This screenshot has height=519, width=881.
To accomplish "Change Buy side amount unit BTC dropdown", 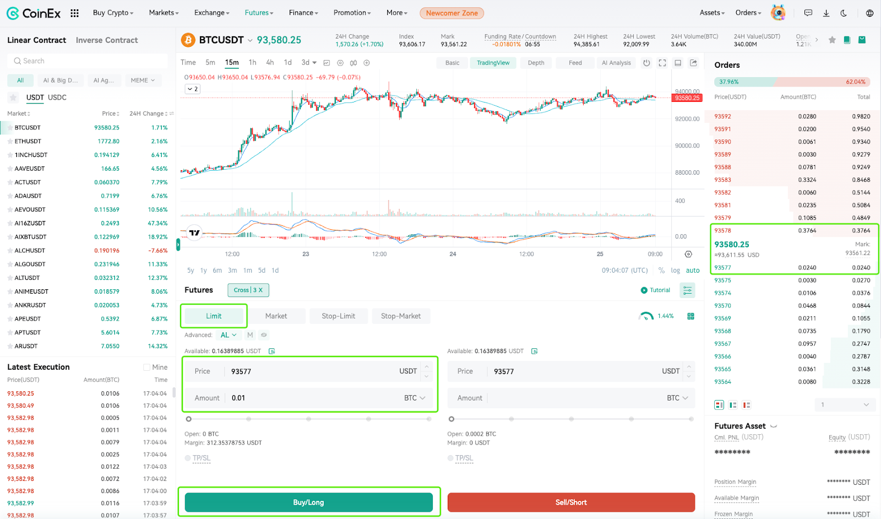I will pos(415,398).
